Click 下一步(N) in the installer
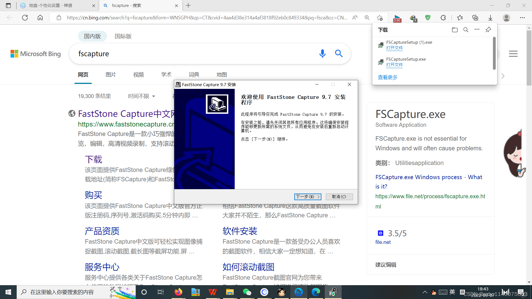The width and height of the screenshot is (532, 299). click(308, 197)
